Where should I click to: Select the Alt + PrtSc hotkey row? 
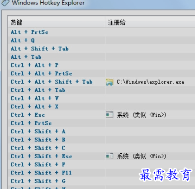pyautogui.click(x=101, y=32)
